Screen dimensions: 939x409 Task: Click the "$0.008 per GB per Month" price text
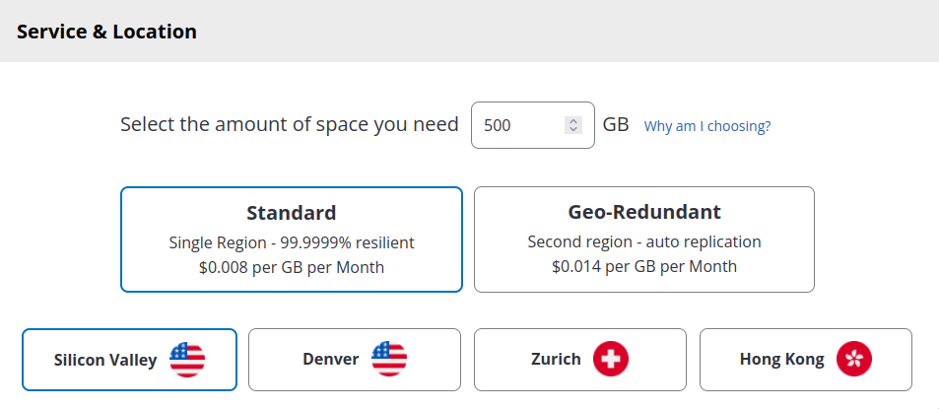[x=291, y=267]
